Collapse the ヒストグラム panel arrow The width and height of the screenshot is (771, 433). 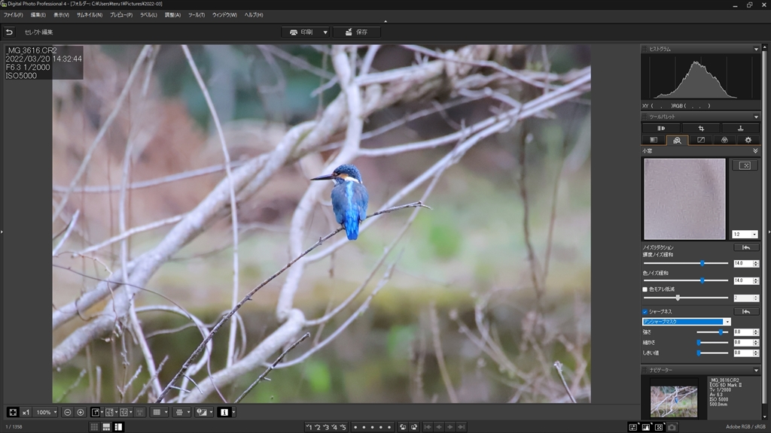pos(756,49)
